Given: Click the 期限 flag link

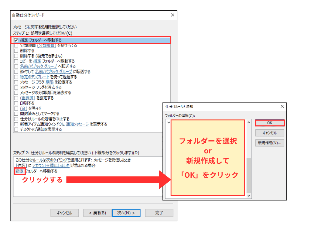Looking at the screenshot, I should click(x=50, y=82).
